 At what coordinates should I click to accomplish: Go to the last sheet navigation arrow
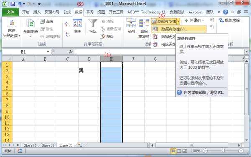pos(18,145)
